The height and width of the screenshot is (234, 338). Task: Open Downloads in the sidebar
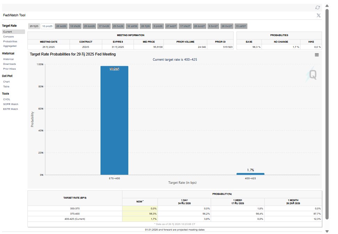coord(9,64)
